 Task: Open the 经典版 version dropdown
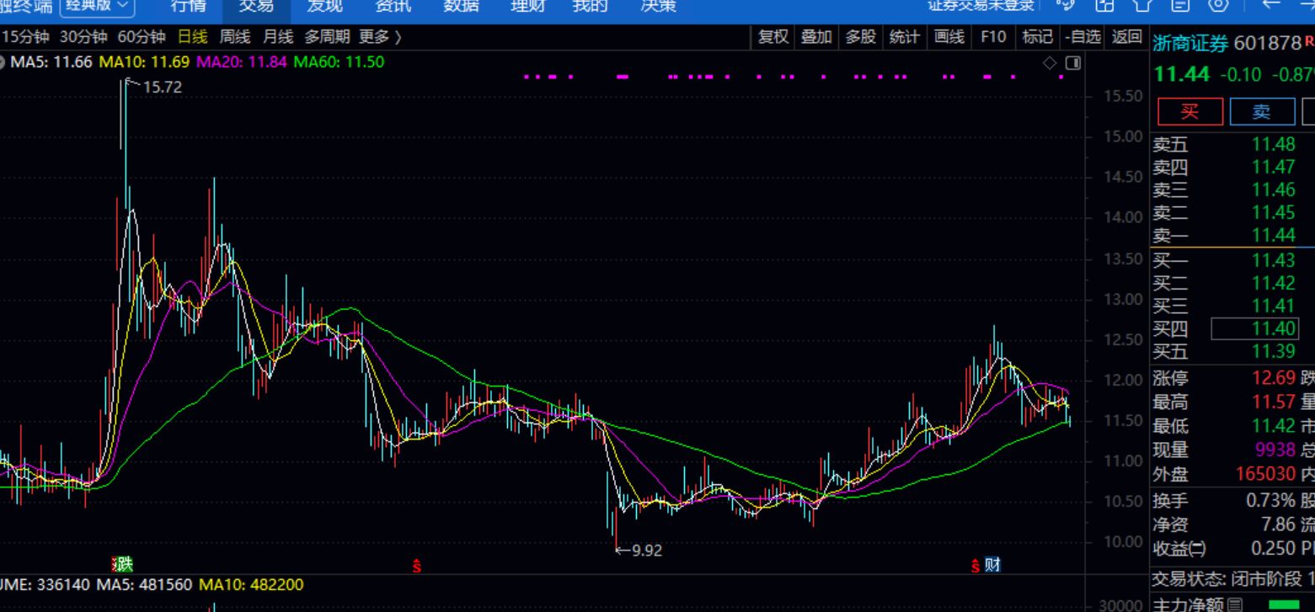[98, 6]
